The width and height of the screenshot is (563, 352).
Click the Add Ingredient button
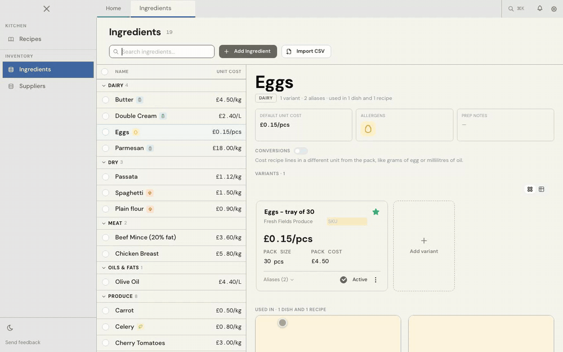tap(248, 51)
